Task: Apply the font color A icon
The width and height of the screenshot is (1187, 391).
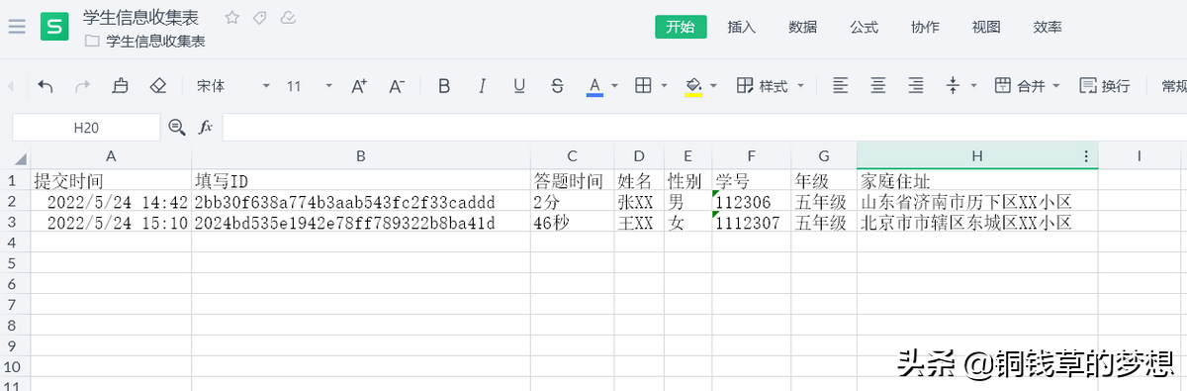Action: (x=594, y=86)
